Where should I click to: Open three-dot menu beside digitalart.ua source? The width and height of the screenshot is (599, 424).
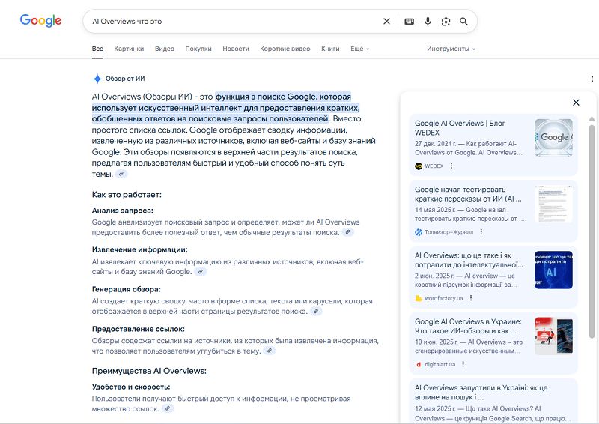tap(463, 364)
